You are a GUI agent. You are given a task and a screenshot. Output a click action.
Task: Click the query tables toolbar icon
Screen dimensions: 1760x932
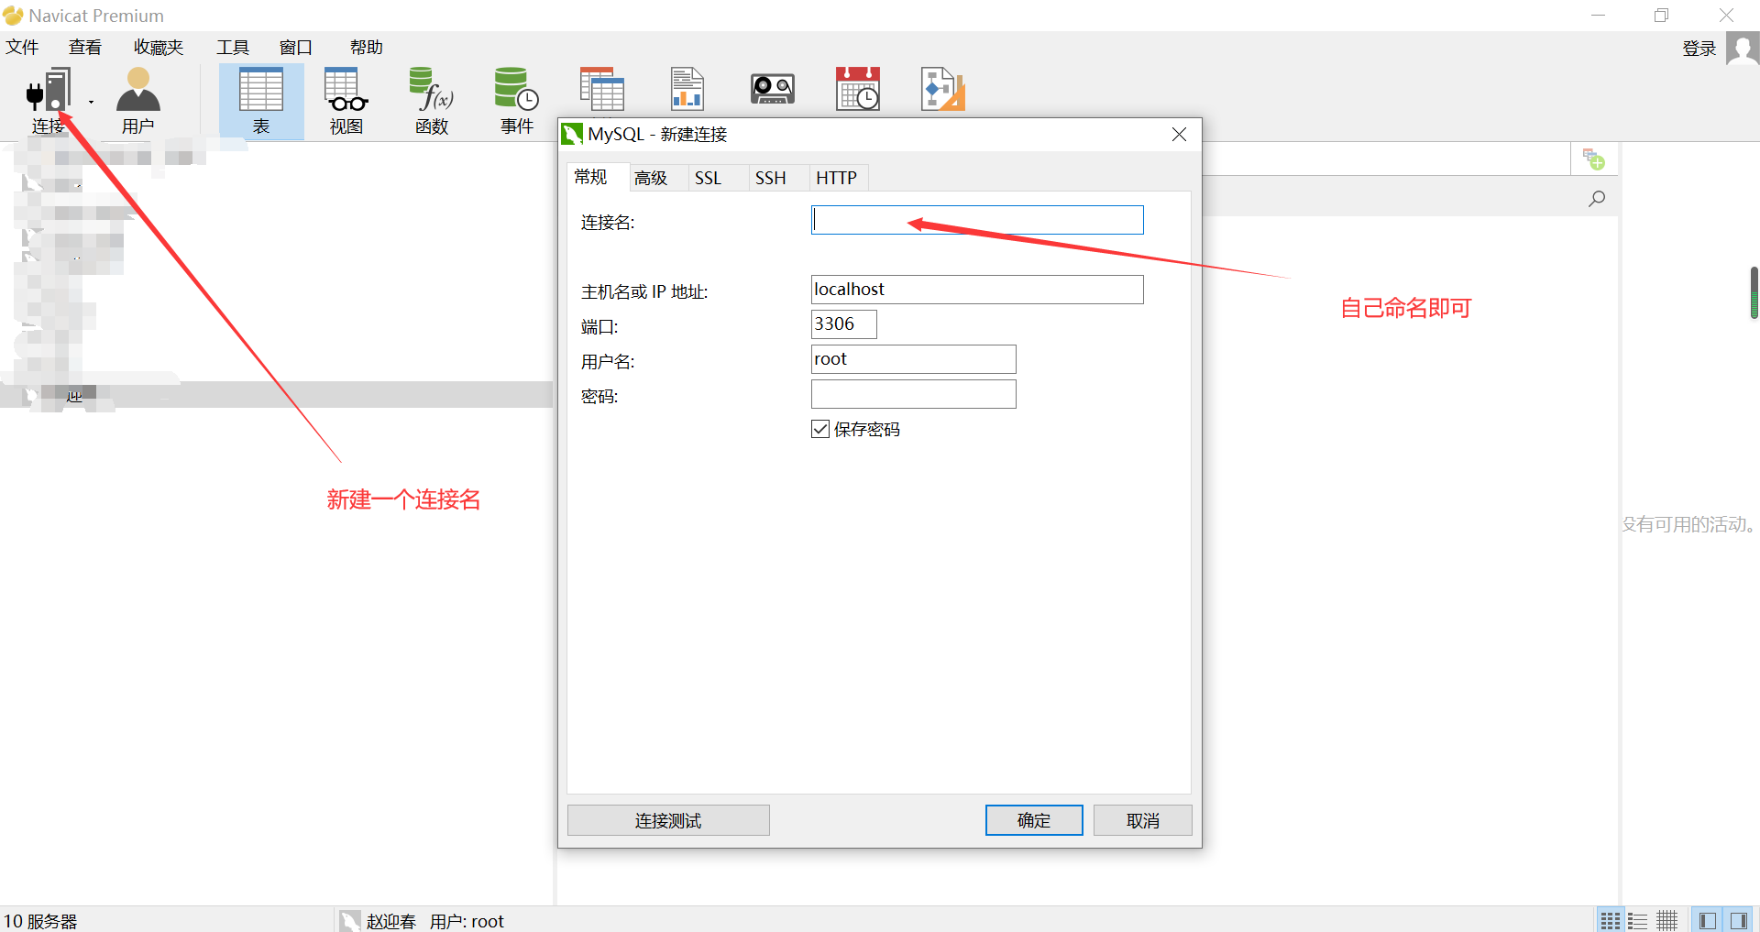tap(602, 90)
